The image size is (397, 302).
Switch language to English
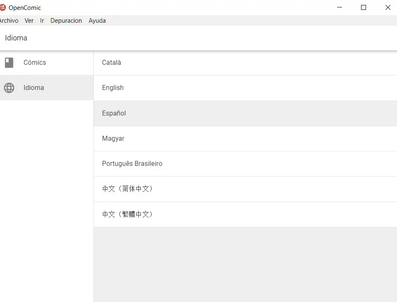coord(113,88)
